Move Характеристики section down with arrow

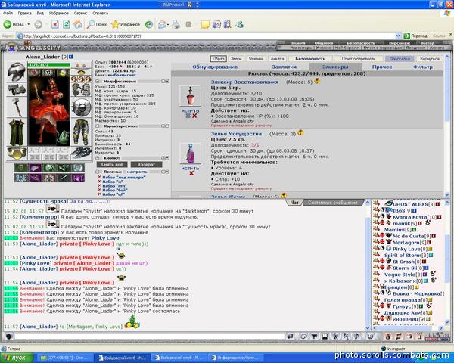click(x=167, y=126)
